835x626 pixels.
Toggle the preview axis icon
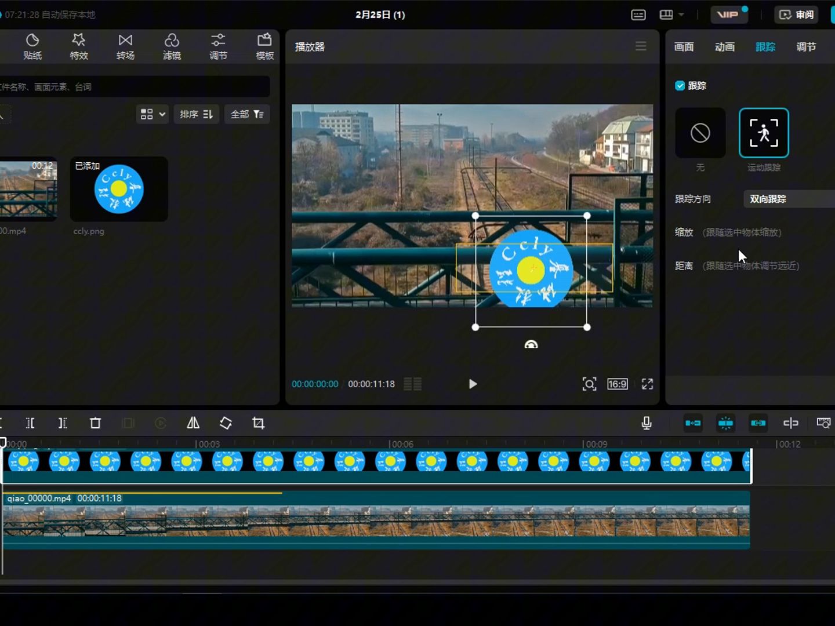791,423
